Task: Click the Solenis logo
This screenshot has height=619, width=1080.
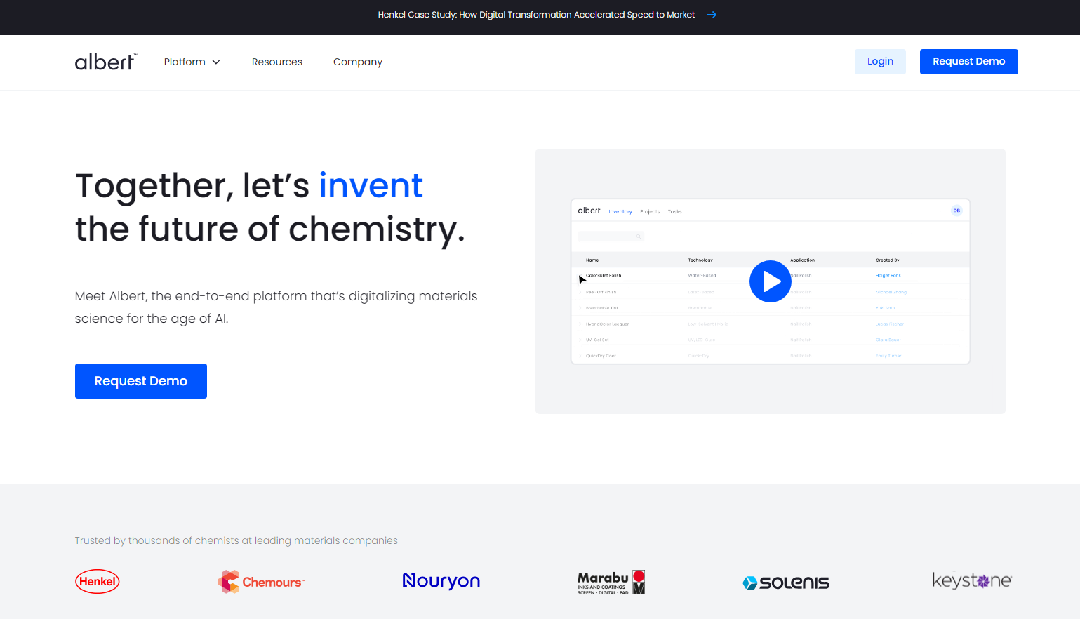Action: coord(786,583)
